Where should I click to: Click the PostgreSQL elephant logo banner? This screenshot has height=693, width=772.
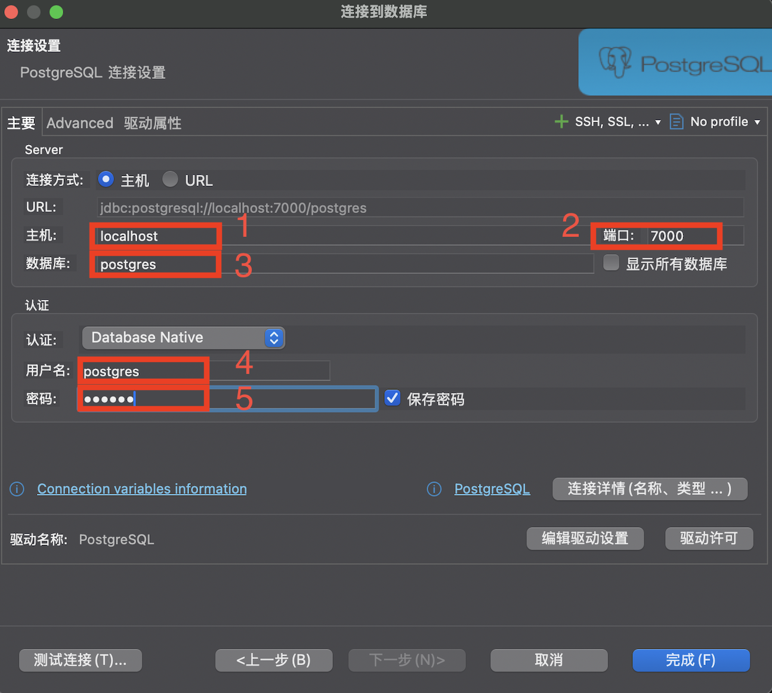(675, 63)
